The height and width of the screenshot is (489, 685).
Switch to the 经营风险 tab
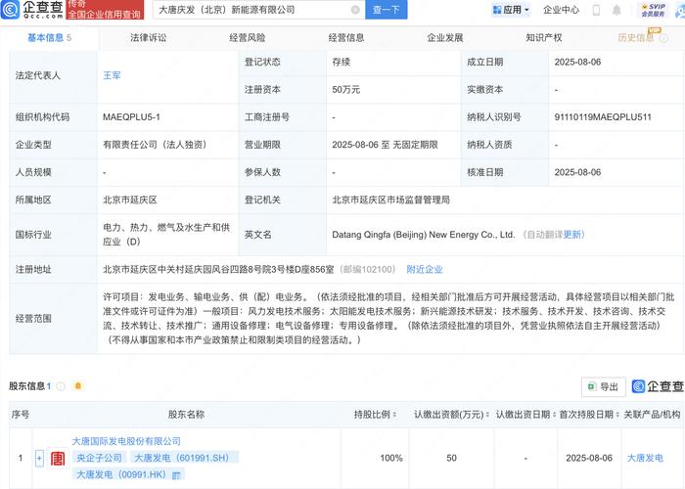pos(248,38)
